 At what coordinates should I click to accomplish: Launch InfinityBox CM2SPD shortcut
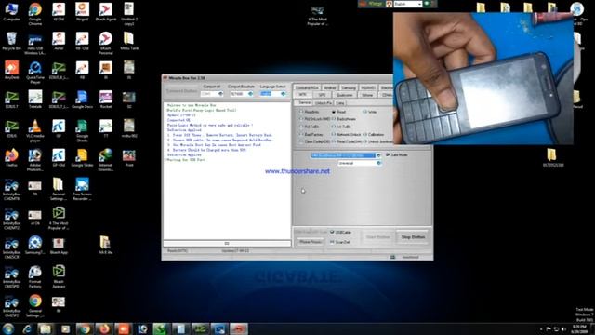click(11, 277)
